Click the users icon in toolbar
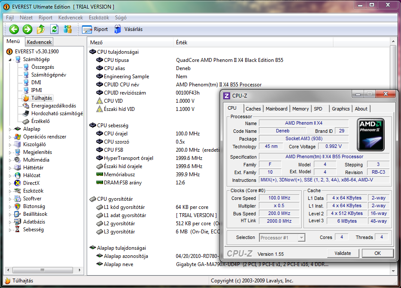 [x=67, y=29]
